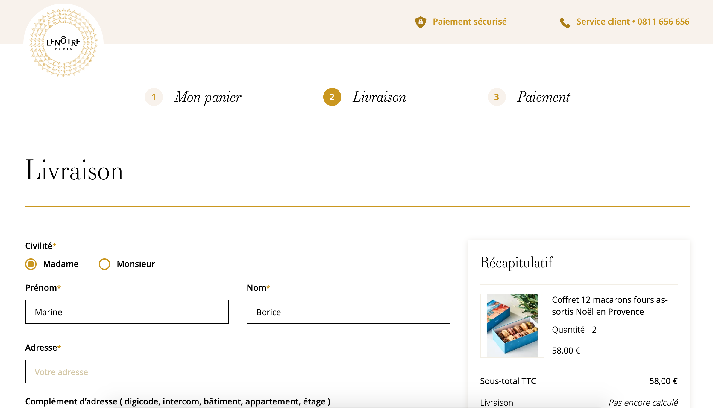Image resolution: width=713 pixels, height=408 pixels.
Task: Select the Monsieur radio button
Action: 104,264
